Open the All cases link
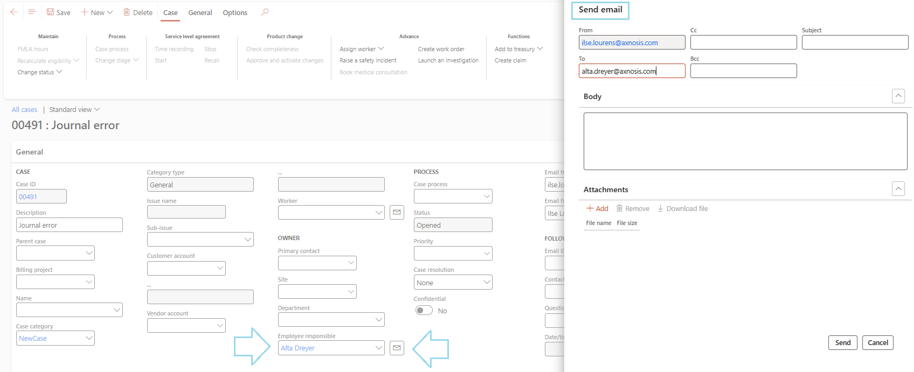This screenshot has width=914, height=372. pos(24,109)
